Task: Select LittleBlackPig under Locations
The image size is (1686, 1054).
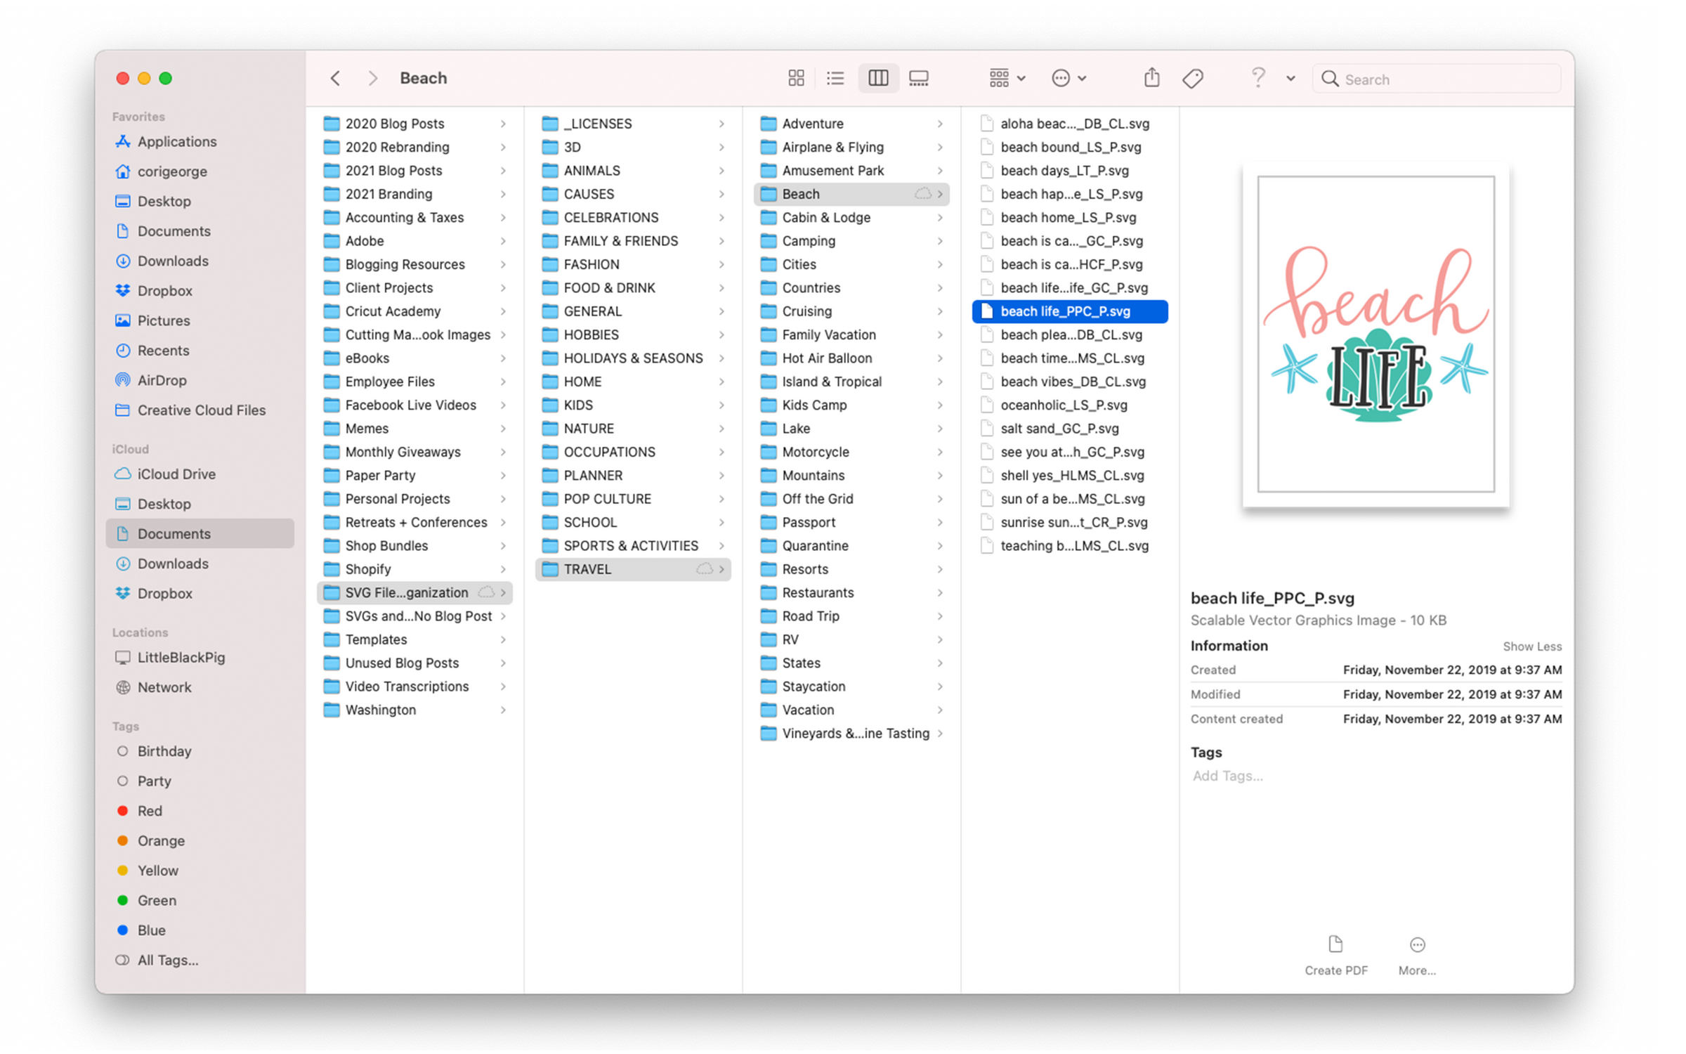Action: 181,658
